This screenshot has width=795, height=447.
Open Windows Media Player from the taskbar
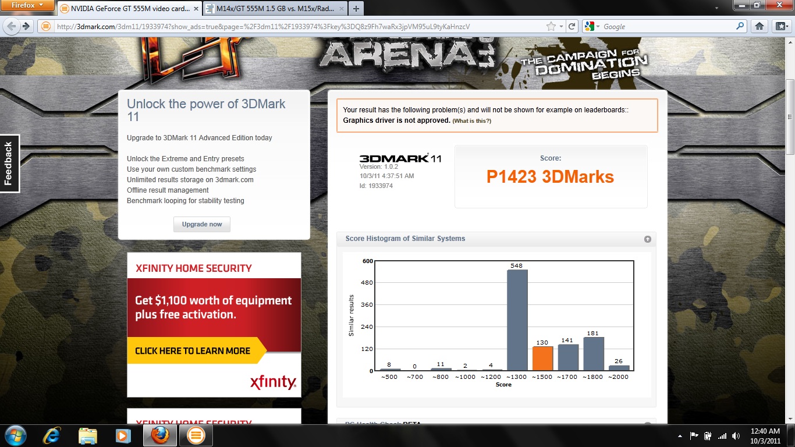point(123,435)
